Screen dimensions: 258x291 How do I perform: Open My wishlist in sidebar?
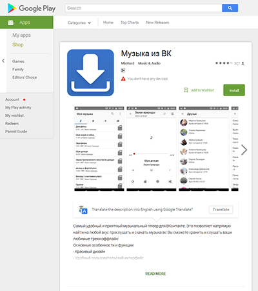tap(14, 115)
